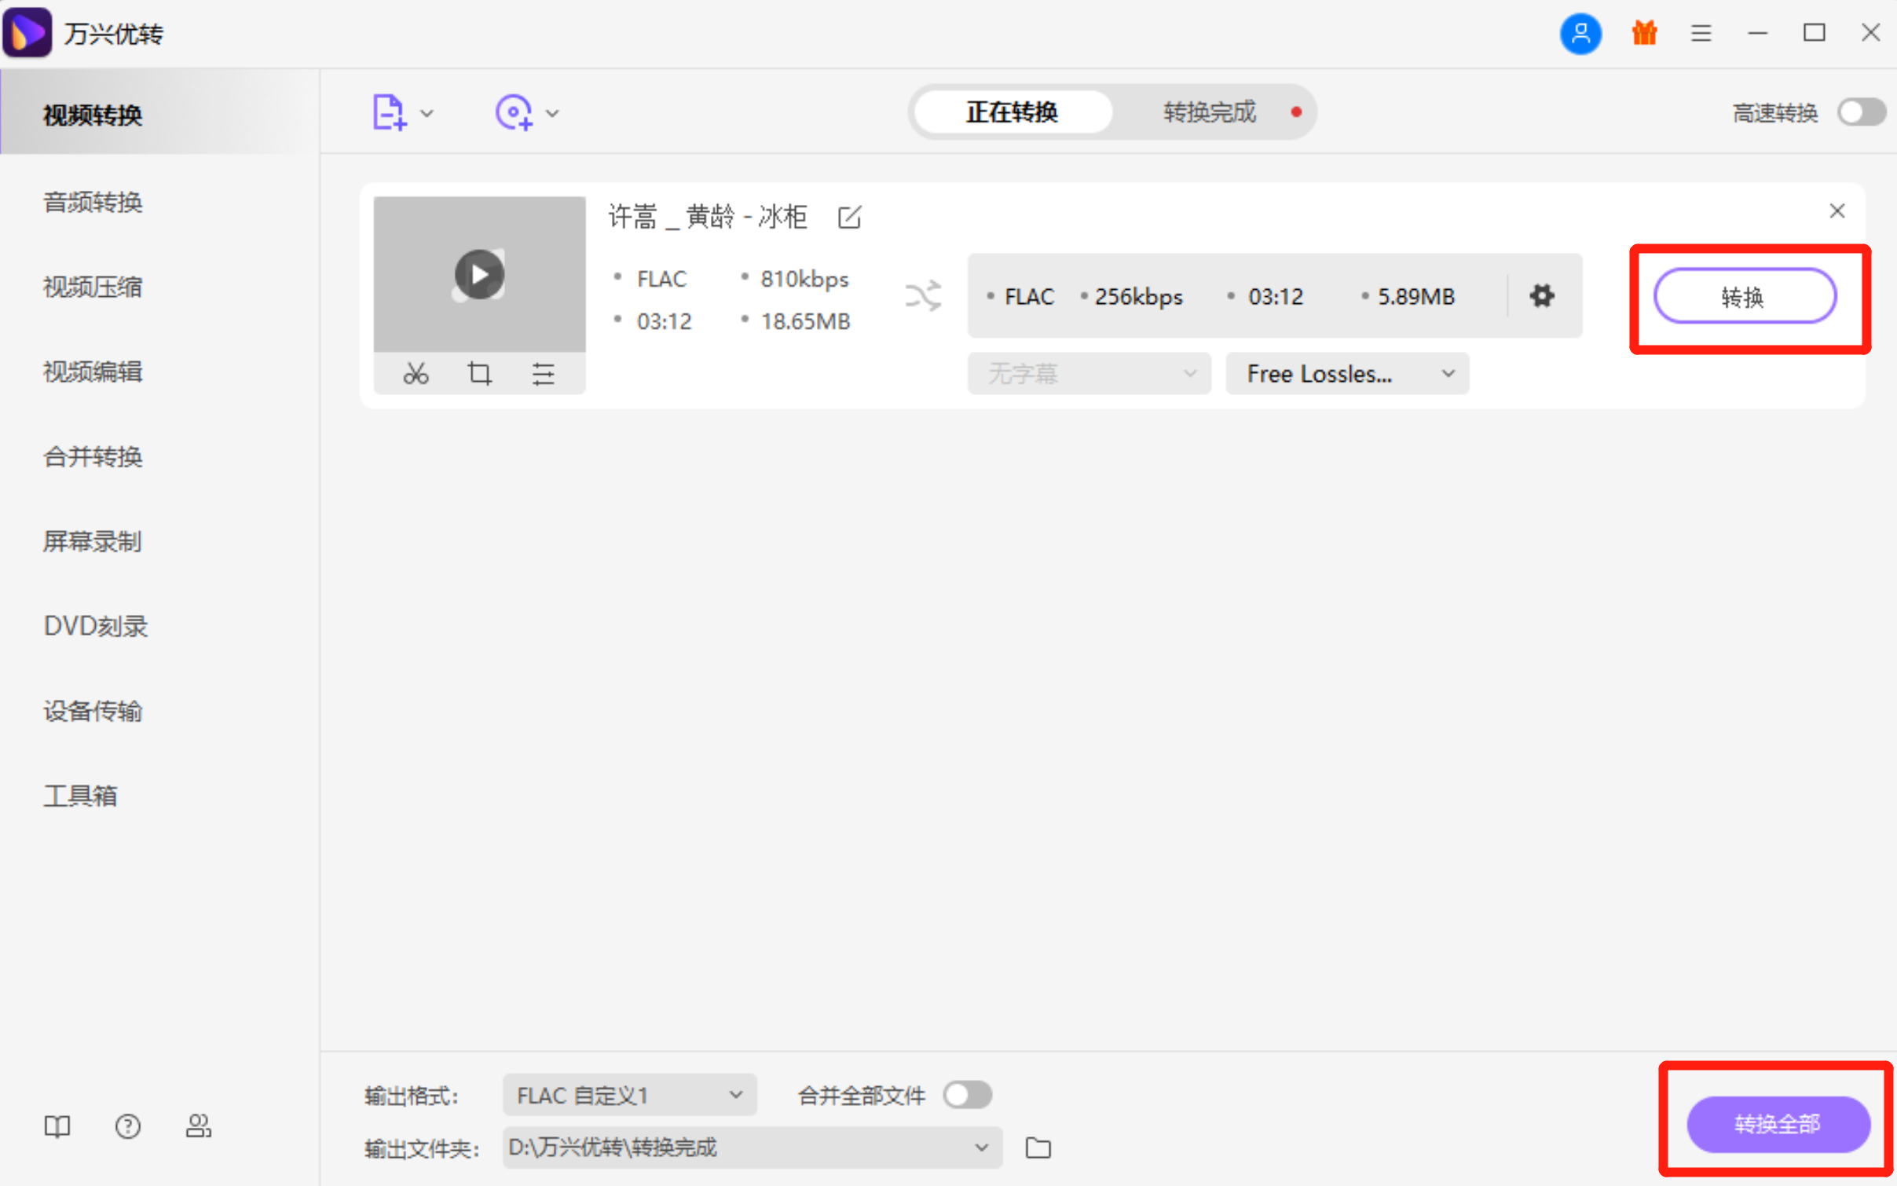
Task: Click the help question mark icon
Action: (x=127, y=1126)
